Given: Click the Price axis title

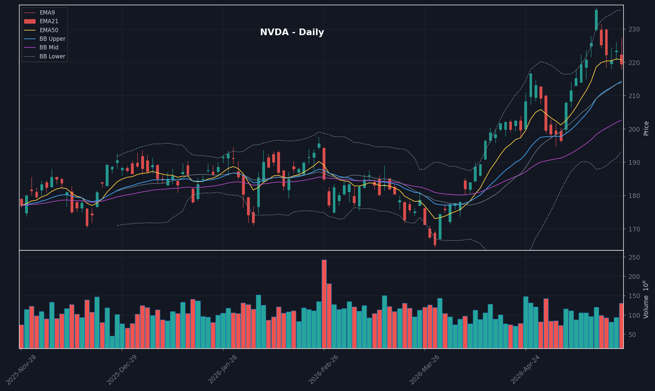Looking at the screenshot, I should tap(646, 128).
